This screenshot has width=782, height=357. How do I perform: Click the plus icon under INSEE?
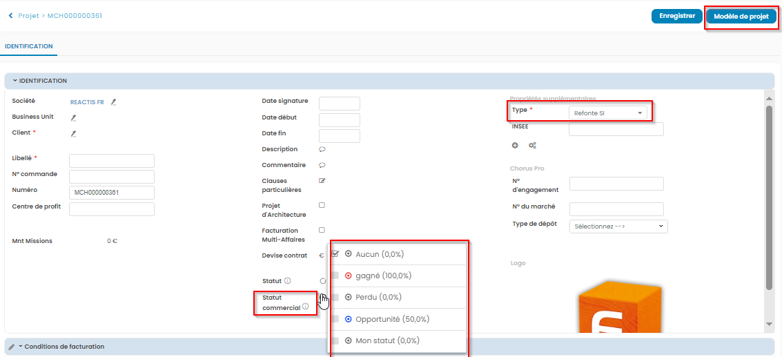pos(515,145)
